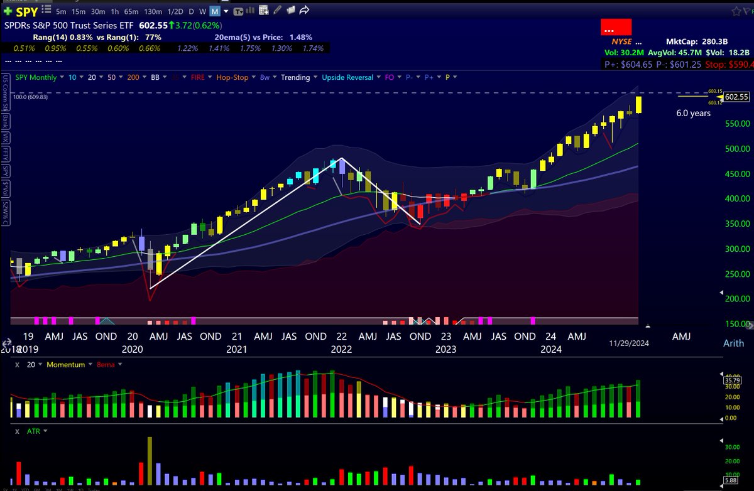Image resolution: width=754 pixels, height=491 pixels.
Task: Open the timeframe dropdown arrow after M
Action: coord(226,12)
